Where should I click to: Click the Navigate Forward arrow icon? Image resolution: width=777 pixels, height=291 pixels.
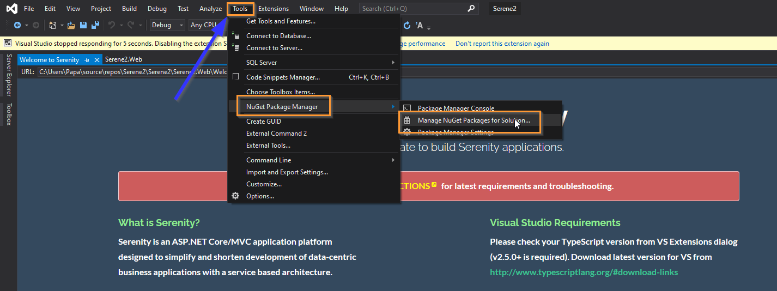pos(35,25)
